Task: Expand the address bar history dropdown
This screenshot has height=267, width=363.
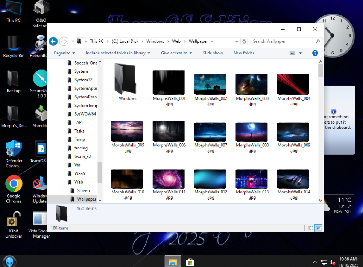Action: (237, 41)
